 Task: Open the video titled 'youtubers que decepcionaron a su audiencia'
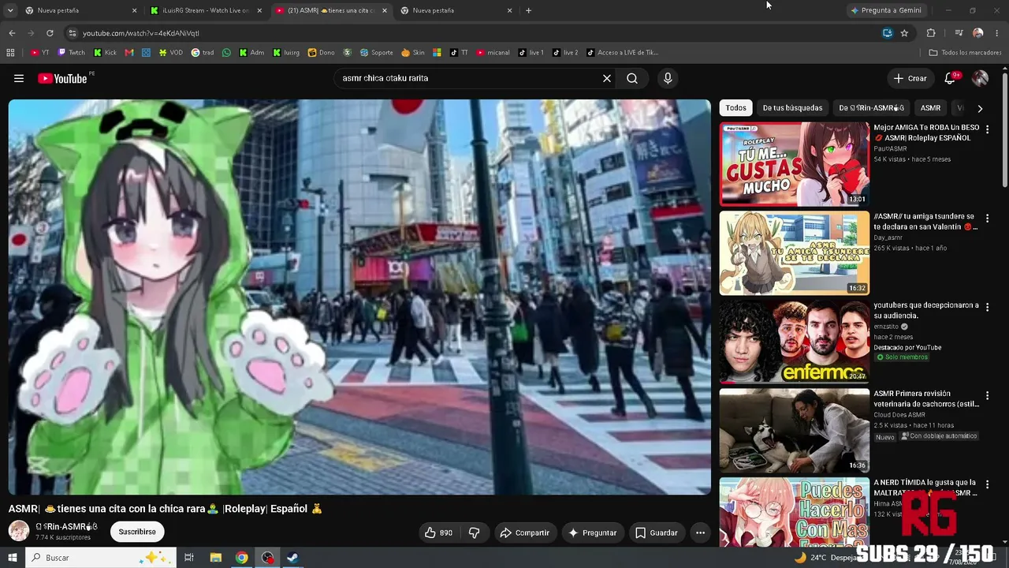tap(926, 310)
